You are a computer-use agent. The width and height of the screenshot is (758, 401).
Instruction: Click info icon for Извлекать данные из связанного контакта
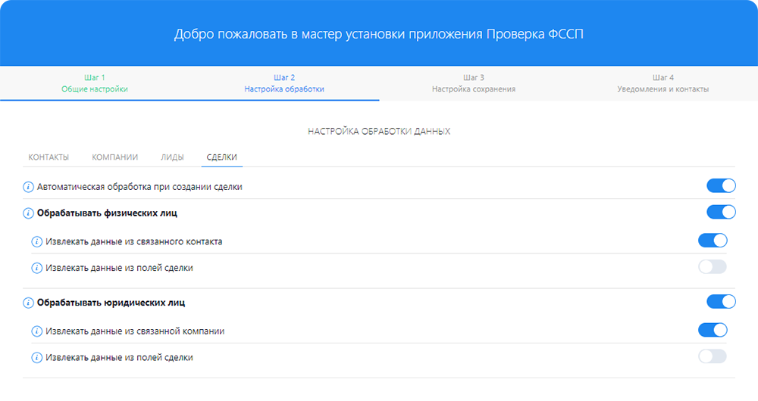[x=36, y=241]
